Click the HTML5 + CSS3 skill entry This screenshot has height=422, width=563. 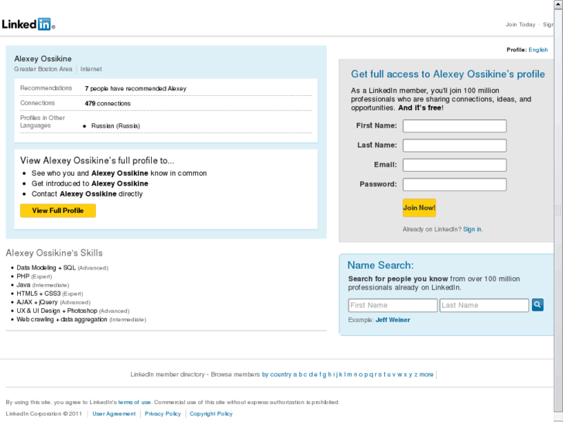tap(50, 293)
